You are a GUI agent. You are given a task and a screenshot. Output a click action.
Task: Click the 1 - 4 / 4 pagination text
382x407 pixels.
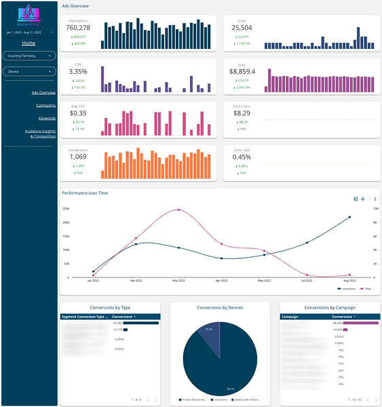[136, 400]
